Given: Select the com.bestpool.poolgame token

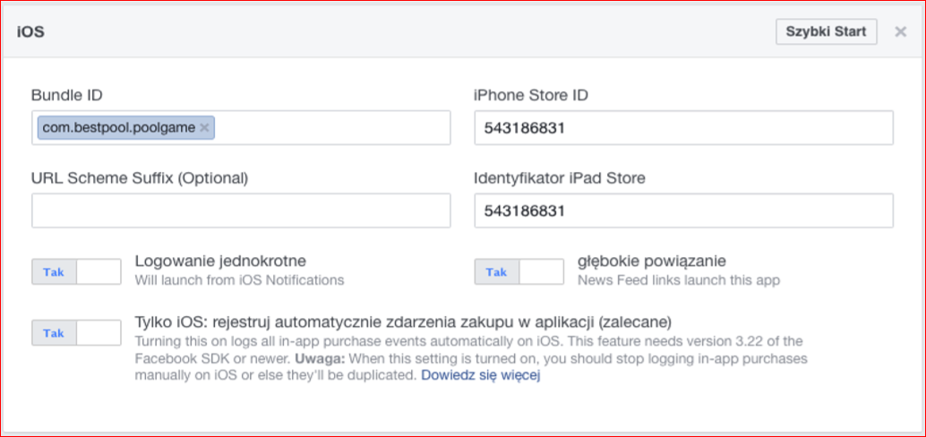Looking at the screenshot, I should [x=118, y=128].
